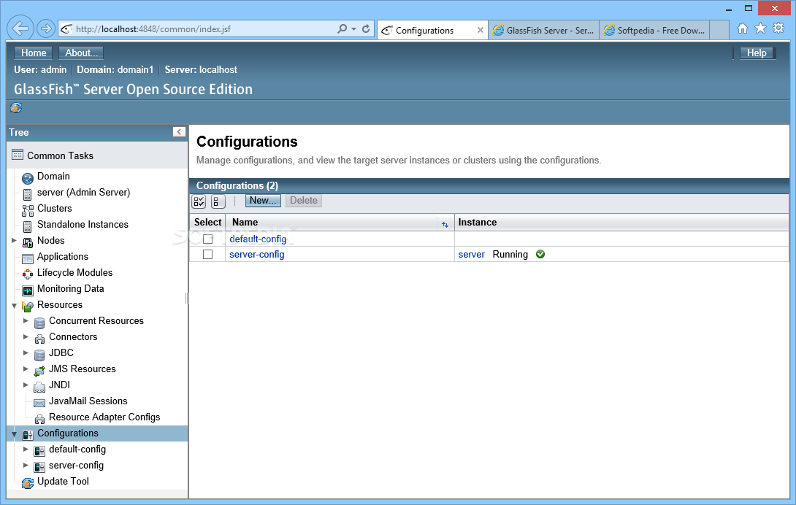This screenshot has height=505, width=796.
Task: Click the server-config tree node icon
Action: (x=39, y=467)
